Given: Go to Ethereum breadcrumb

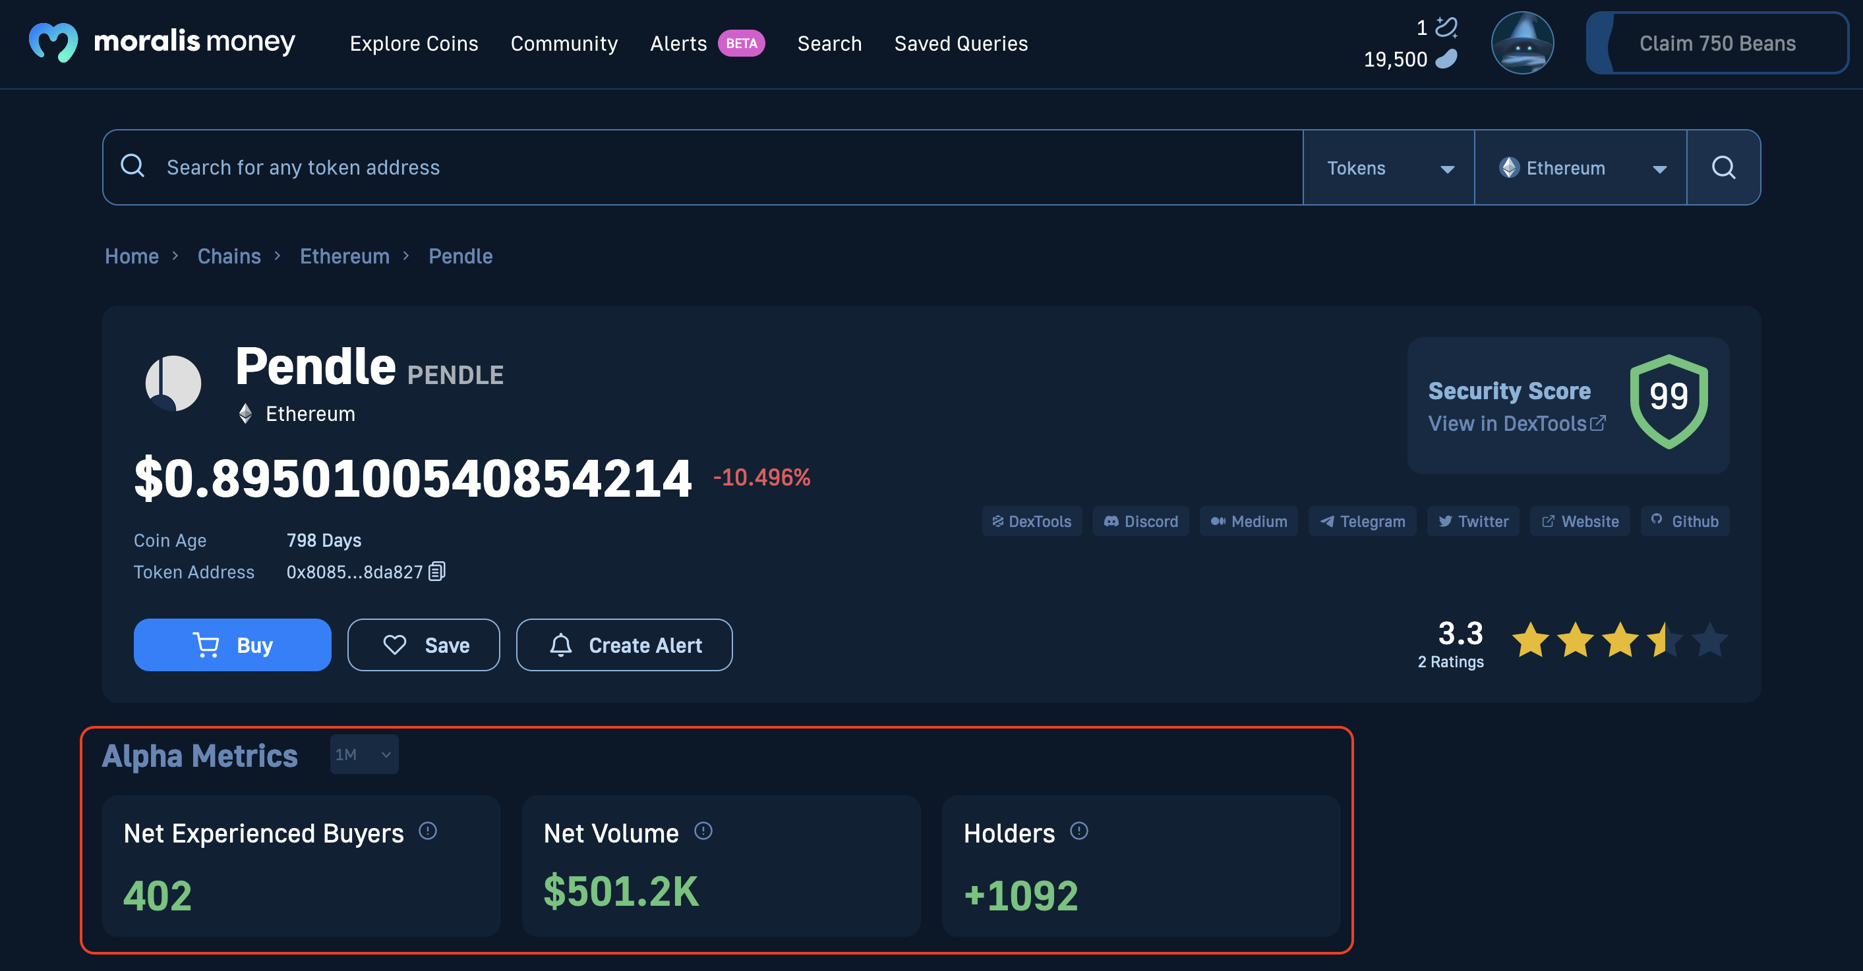Looking at the screenshot, I should (344, 256).
